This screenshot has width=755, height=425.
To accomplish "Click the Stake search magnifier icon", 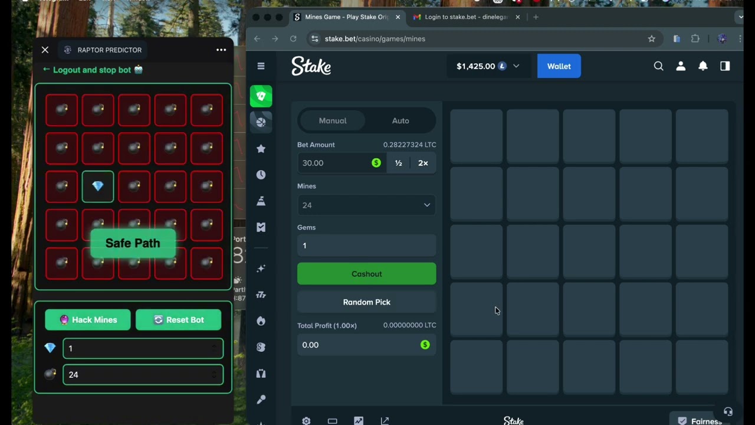I will [658, 66].
